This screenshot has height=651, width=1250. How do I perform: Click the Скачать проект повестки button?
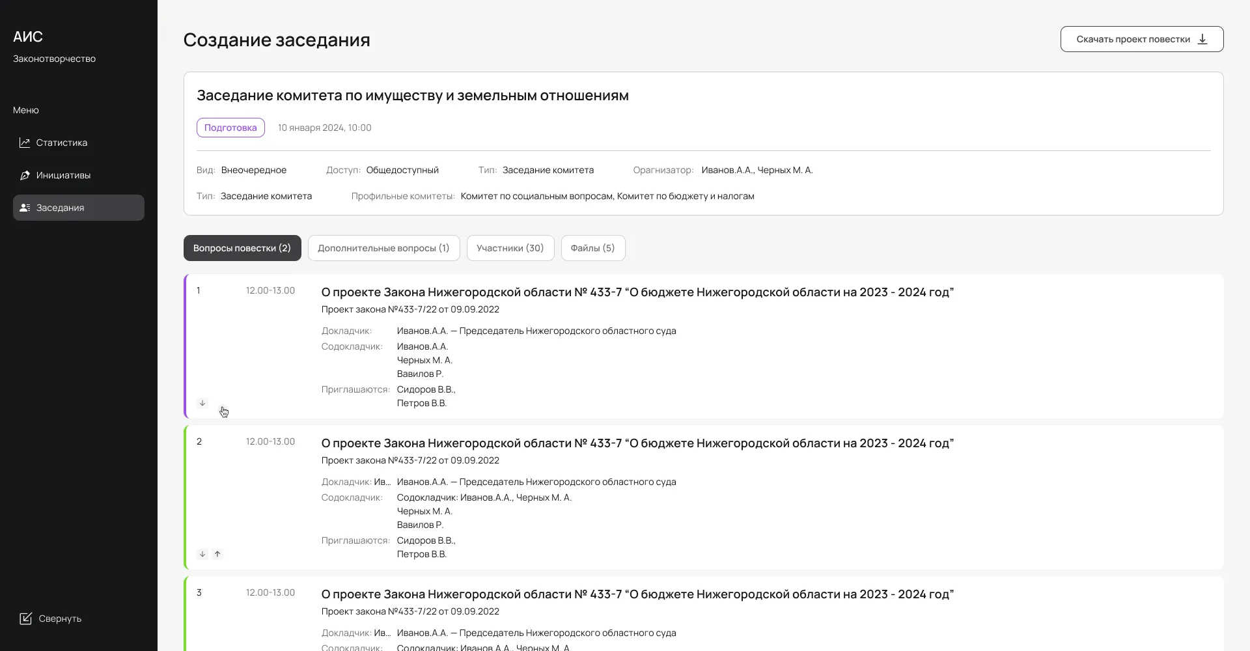(1133, 39)
